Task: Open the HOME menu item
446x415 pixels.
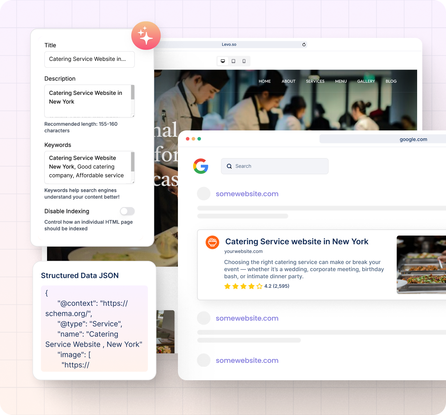Action: tap(265, 81)
